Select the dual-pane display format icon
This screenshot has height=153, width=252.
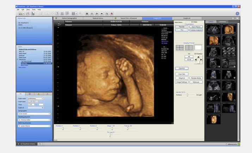tap(189, 47)
